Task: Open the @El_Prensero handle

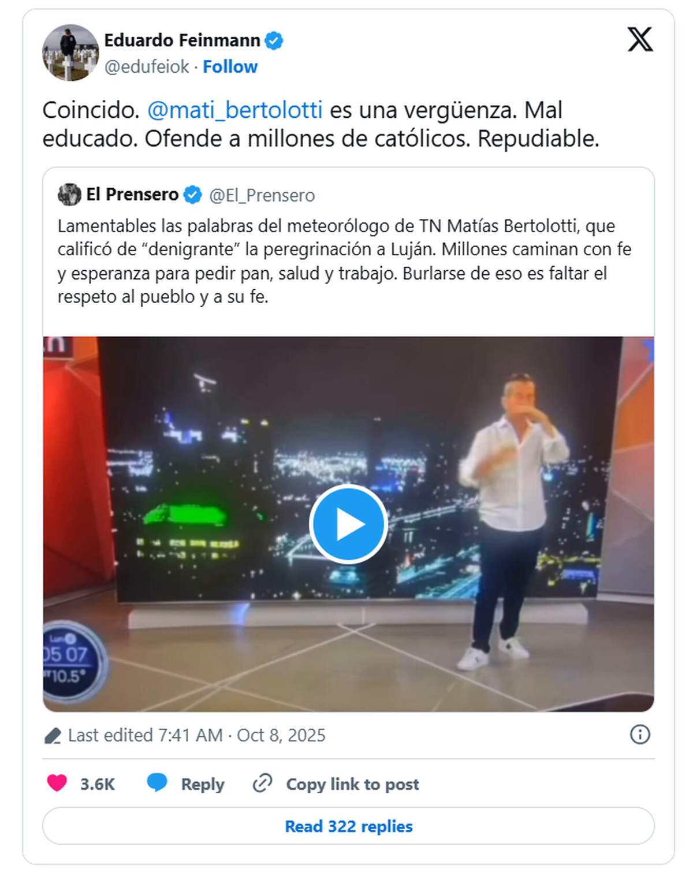Action: (262, 195)
